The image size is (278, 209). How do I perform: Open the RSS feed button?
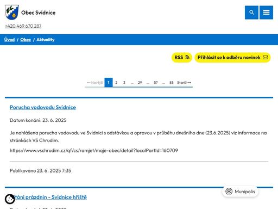[182, 57]
